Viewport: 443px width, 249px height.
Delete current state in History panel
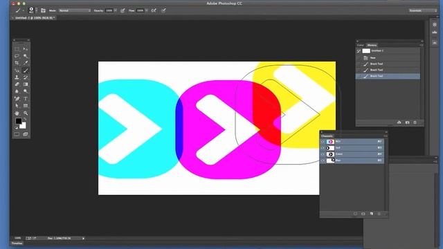415,122
